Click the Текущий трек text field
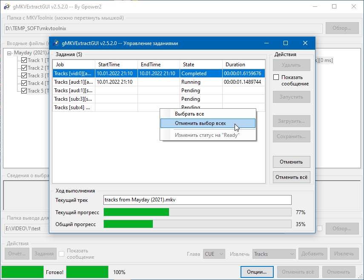Screen dimensions: 364x280 [x=197, y=200]
